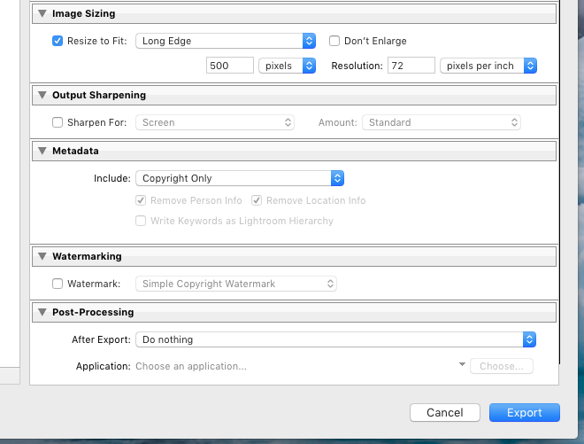
Task: Open the Simple Copyright Watermark dropdown
Action: pos(236,284)
